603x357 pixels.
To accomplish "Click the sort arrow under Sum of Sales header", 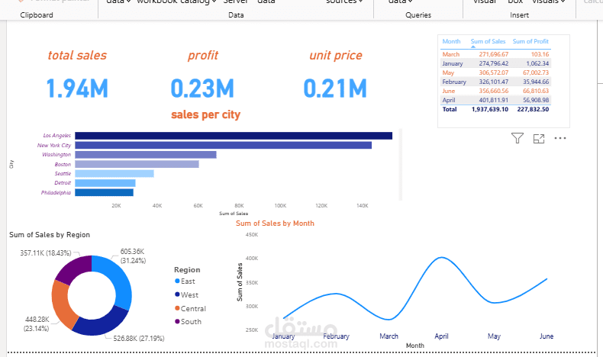I will click(x=473, y=47).
